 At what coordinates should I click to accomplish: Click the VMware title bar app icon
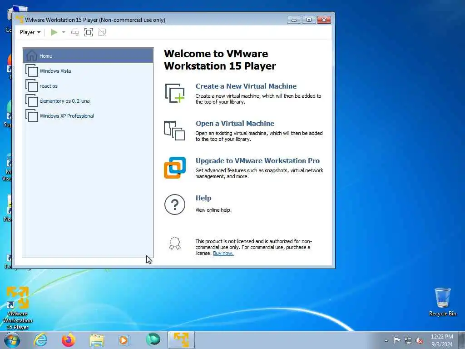(x=20, y=20)
